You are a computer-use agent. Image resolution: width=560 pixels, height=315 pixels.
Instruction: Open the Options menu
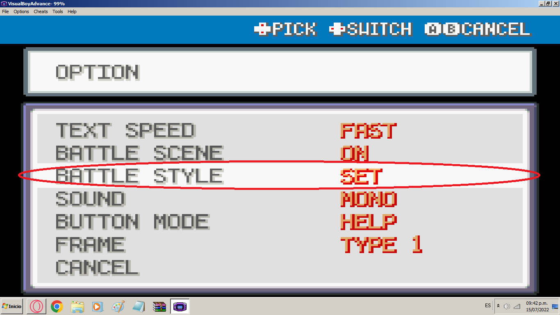click(x=21, y=11)
